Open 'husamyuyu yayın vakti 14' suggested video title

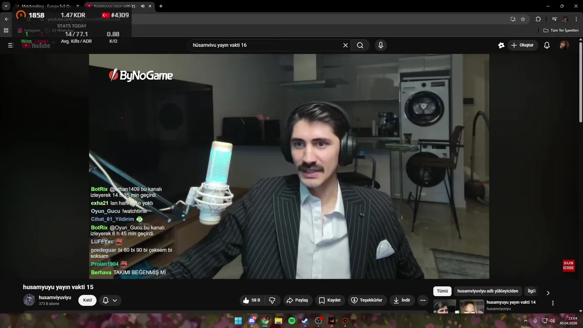pyautogui.click(x=511, y=302)
